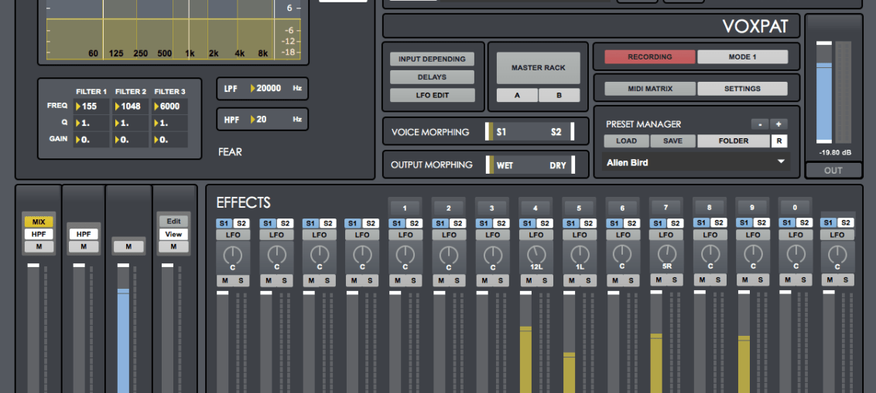
Task: Toggle the red RECORDING button
Action: 649,57
